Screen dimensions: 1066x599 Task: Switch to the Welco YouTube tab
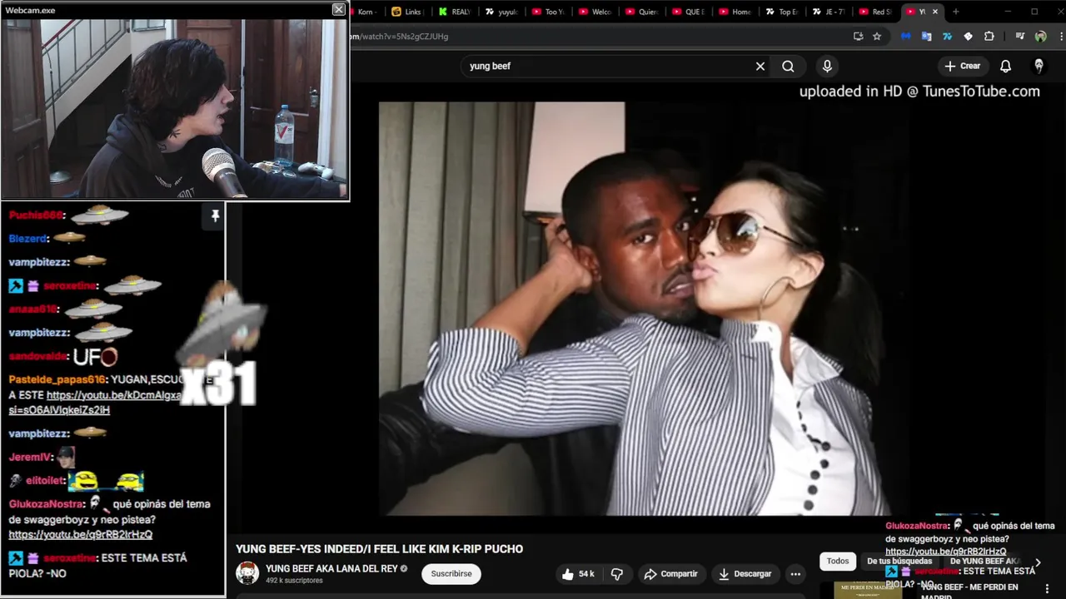pos(595,12)
